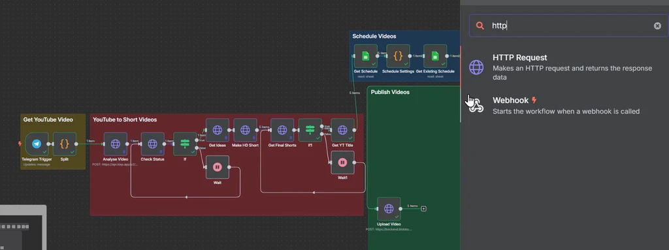
Task: Select the Publish Videos sticky title
Action: click(x=390, y=92)
